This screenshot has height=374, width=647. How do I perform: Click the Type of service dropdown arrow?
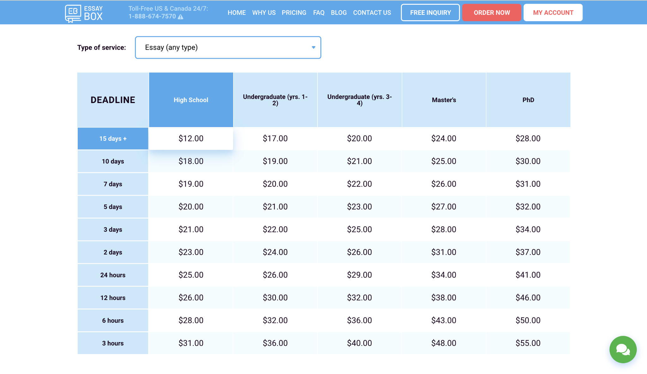[x=313, y=47]
